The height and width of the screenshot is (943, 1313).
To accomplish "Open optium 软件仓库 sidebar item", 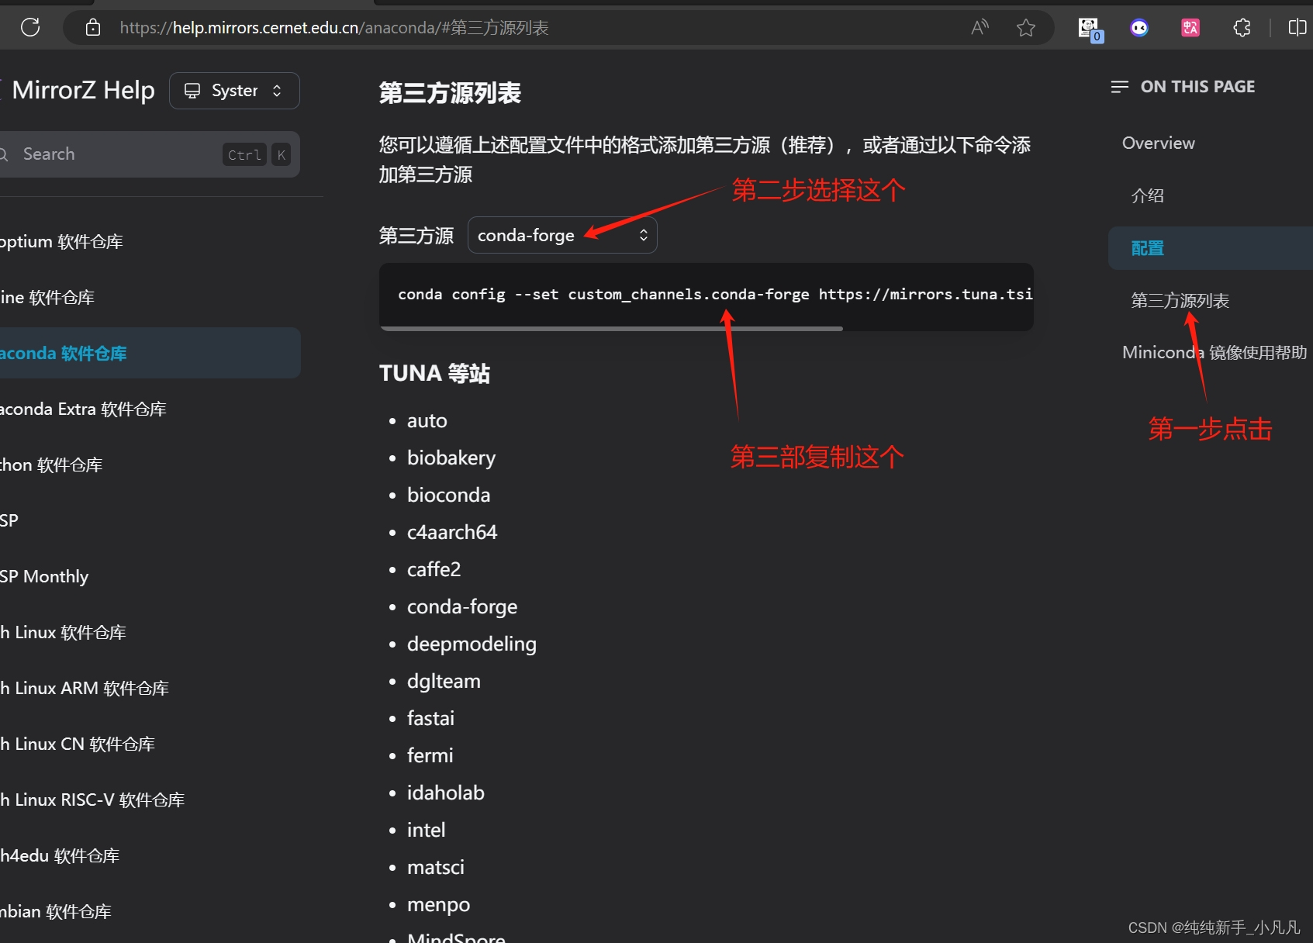I will click(61, 241).
